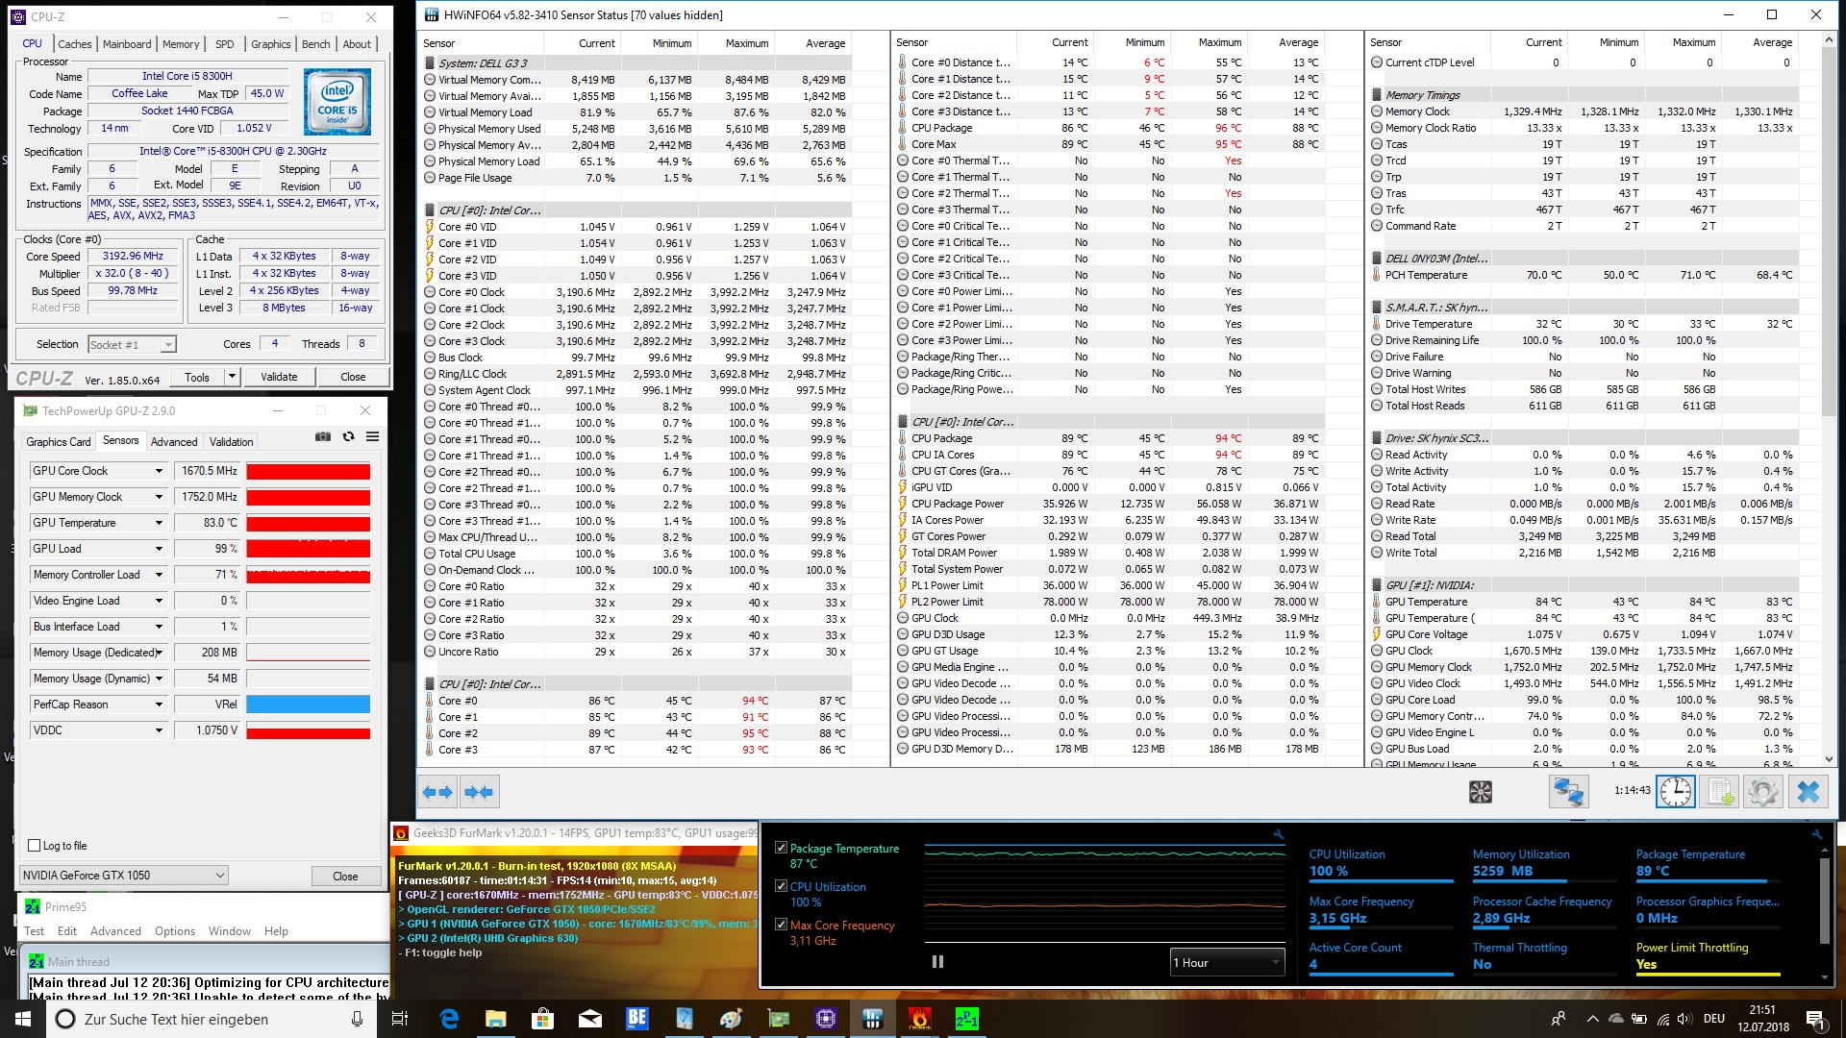This screenshot has height=1038, width=1846.
Task: Pause the XTU monitoring graph
Action: [x=937, y=962]
